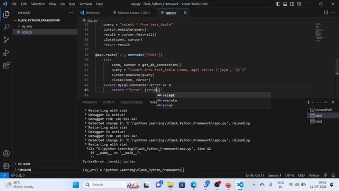The width and height of the screenshot is (339, 191).
Task: Open Customize Layout icon
Action: pos(299,4)
